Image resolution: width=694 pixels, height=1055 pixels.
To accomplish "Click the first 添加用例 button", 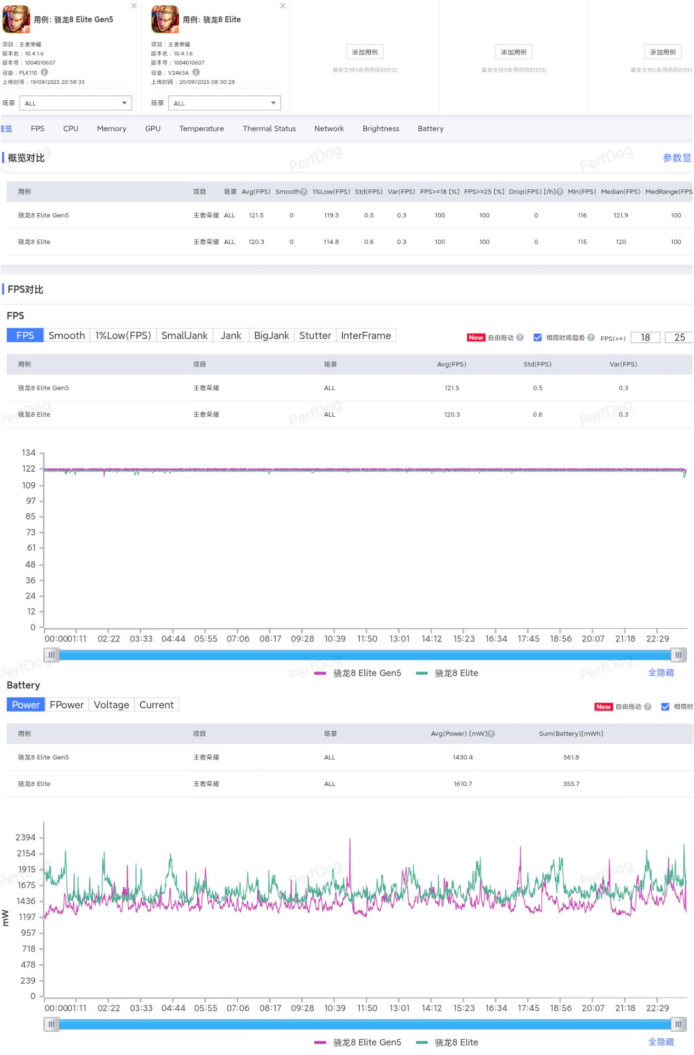I will (364, 52).
